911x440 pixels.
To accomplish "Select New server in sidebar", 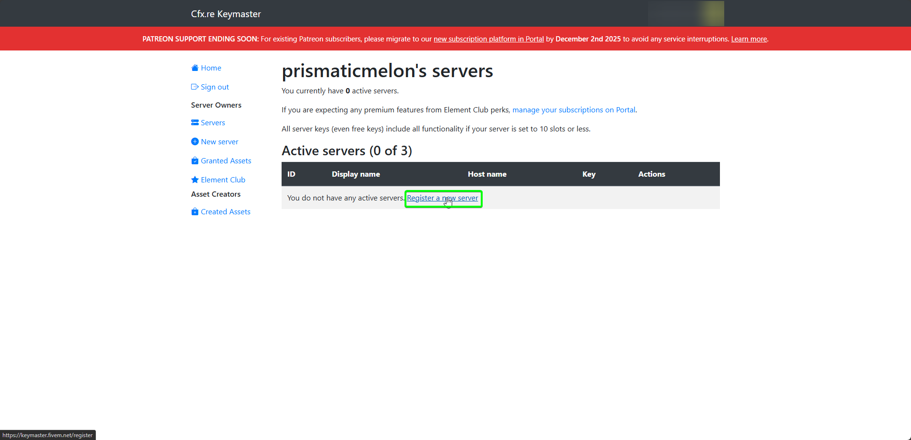I will tap(219, 141).
